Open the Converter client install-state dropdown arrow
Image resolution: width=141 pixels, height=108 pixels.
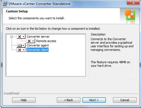24,50
